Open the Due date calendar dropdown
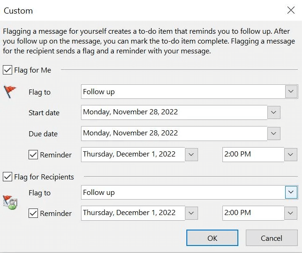The height and width of the screenshot is (253, 302). pos(274,134)
